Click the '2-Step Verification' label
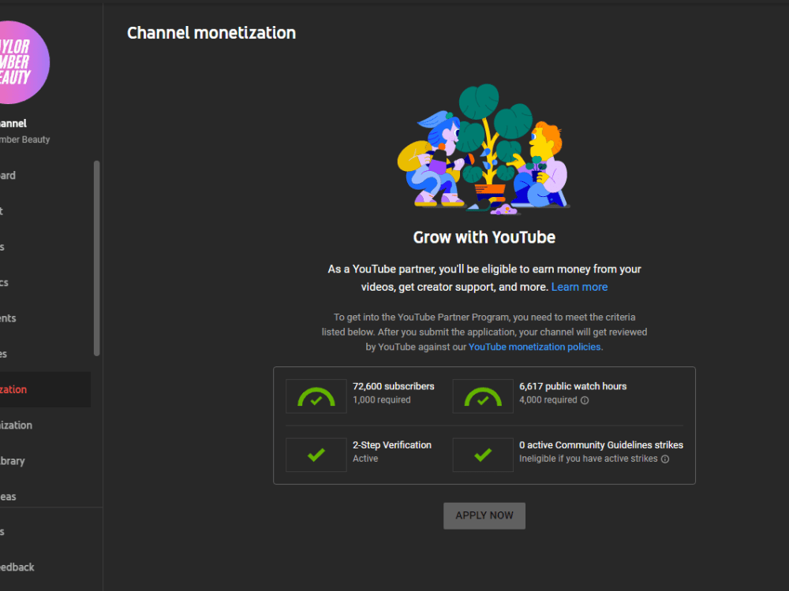789x591 pixels. [x=392, y=444]
